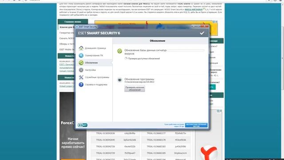Click the ESET Smart Security title bar icon
Screen dimensions: 284x160
coord(77,27)
